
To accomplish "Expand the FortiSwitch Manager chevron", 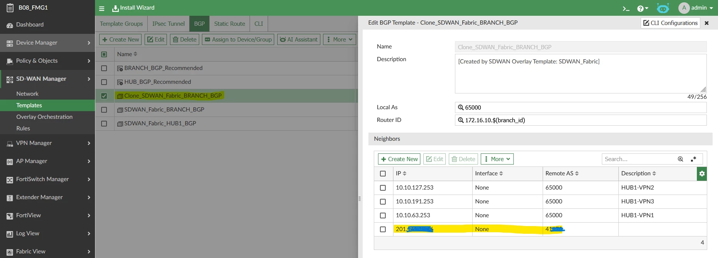I will click(x=89, y=179).
